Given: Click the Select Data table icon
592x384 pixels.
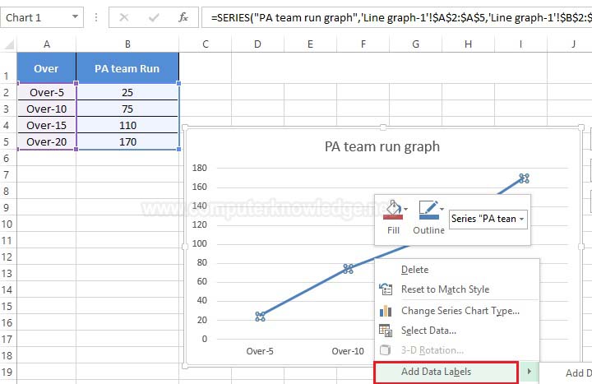Looking at the screenshot, I should pos(386,331).
